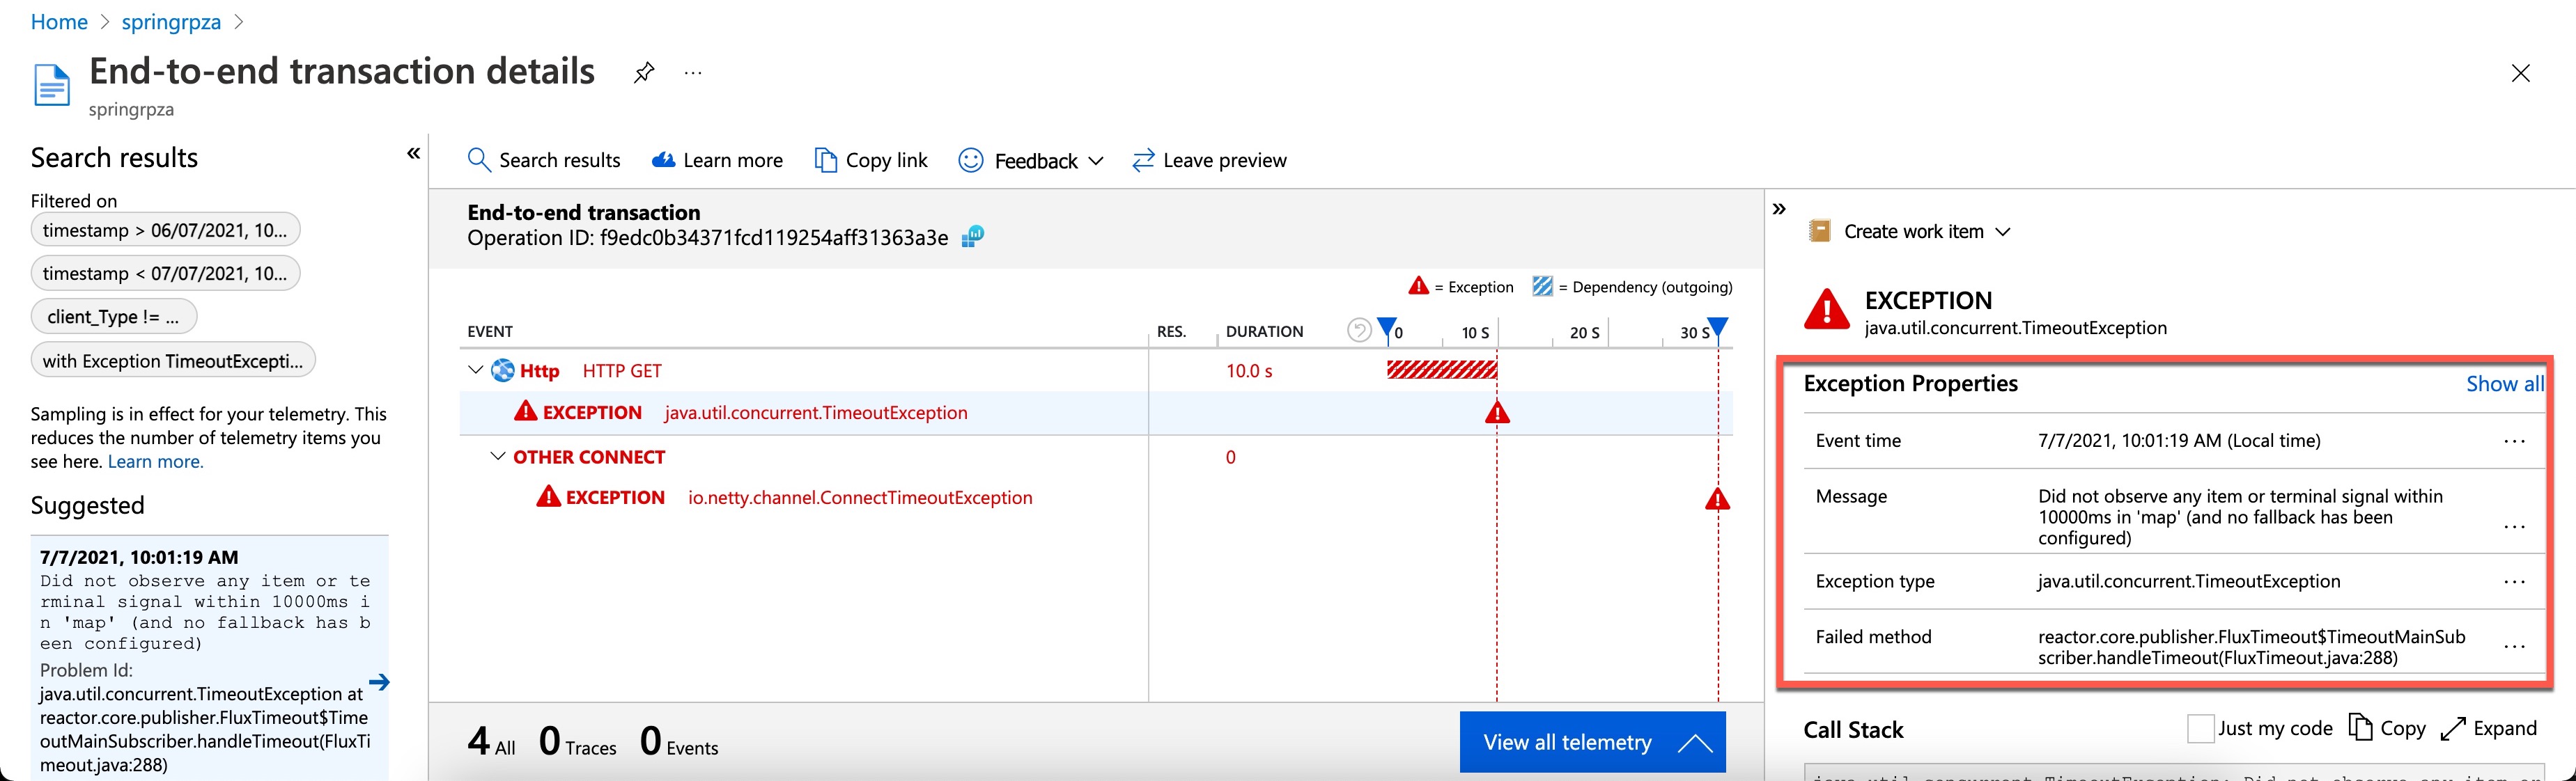Click the left blue timeline range marker

pos(1386,328)
